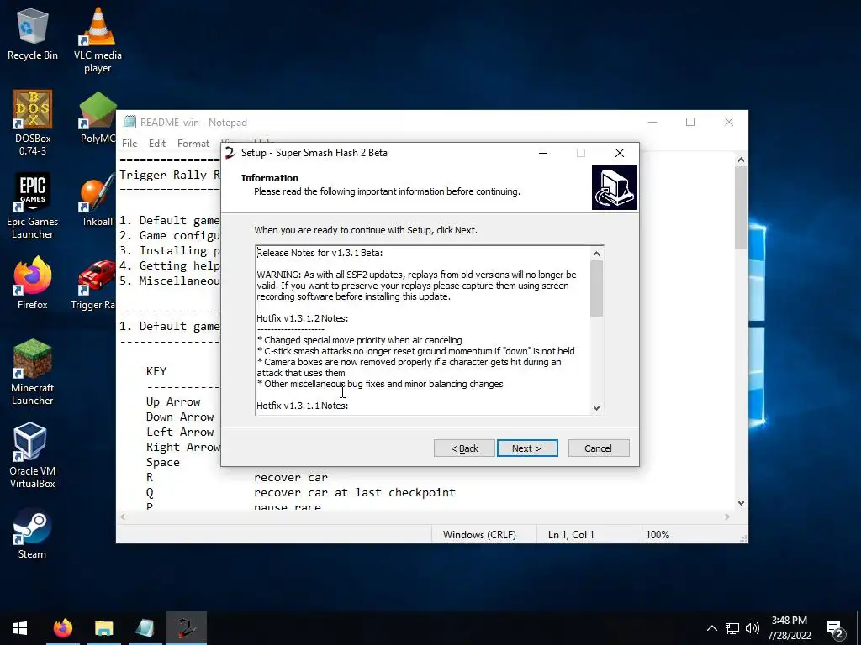Close the README-win Notepad window
Image resolution: width=861 pixels, height=645 pixels.
(729, 122)
